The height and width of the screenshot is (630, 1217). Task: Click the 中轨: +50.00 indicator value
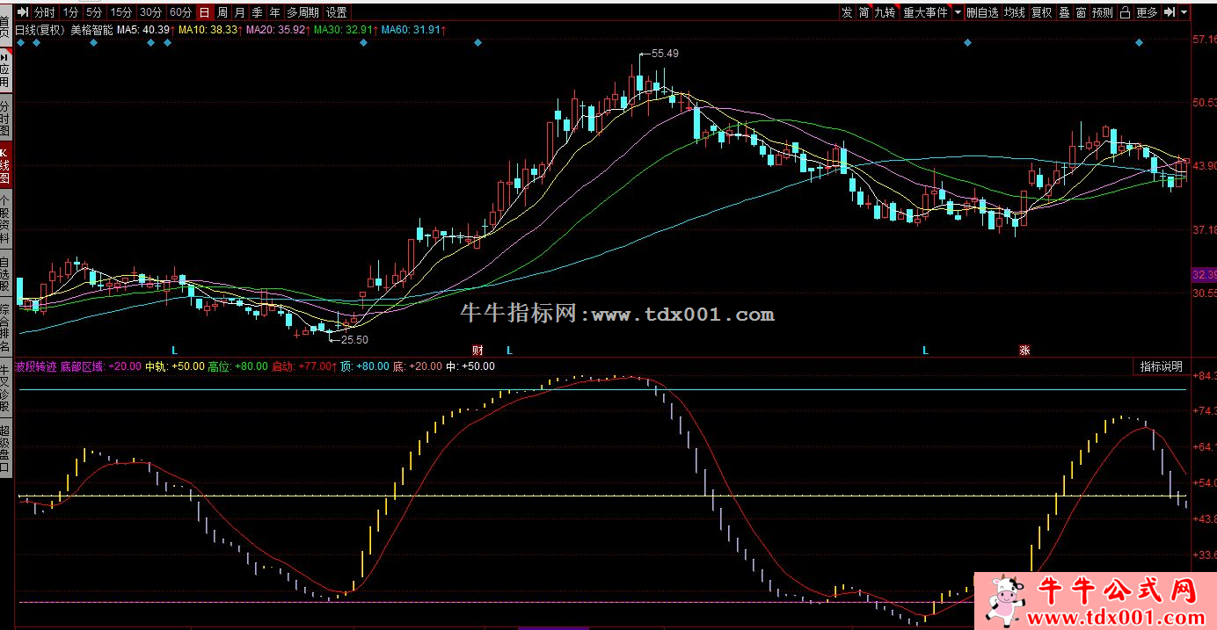coord(175,366)
